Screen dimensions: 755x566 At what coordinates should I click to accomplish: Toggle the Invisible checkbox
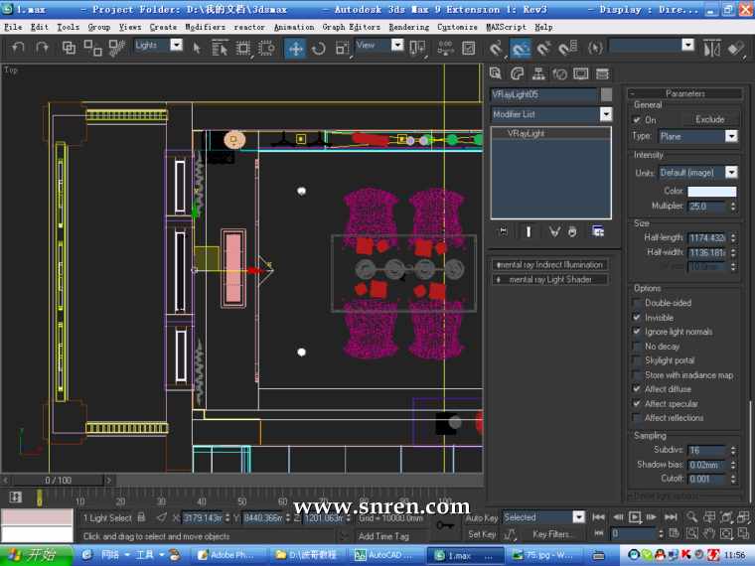638,318
